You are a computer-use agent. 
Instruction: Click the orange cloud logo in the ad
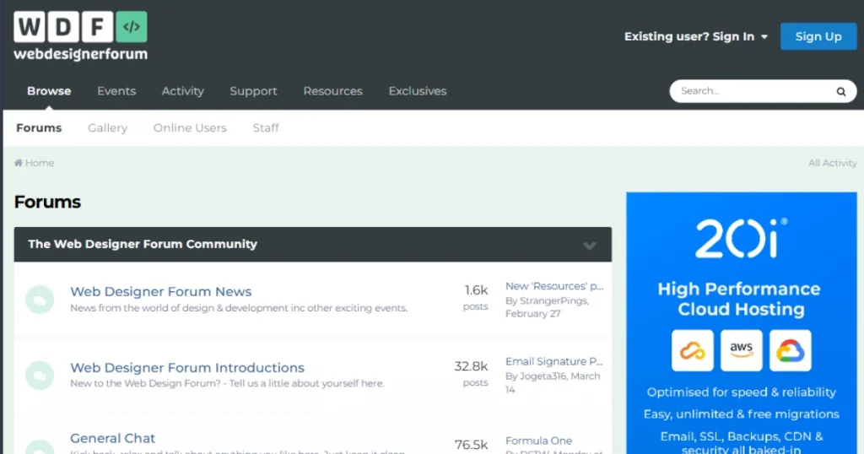coord(693,350)
